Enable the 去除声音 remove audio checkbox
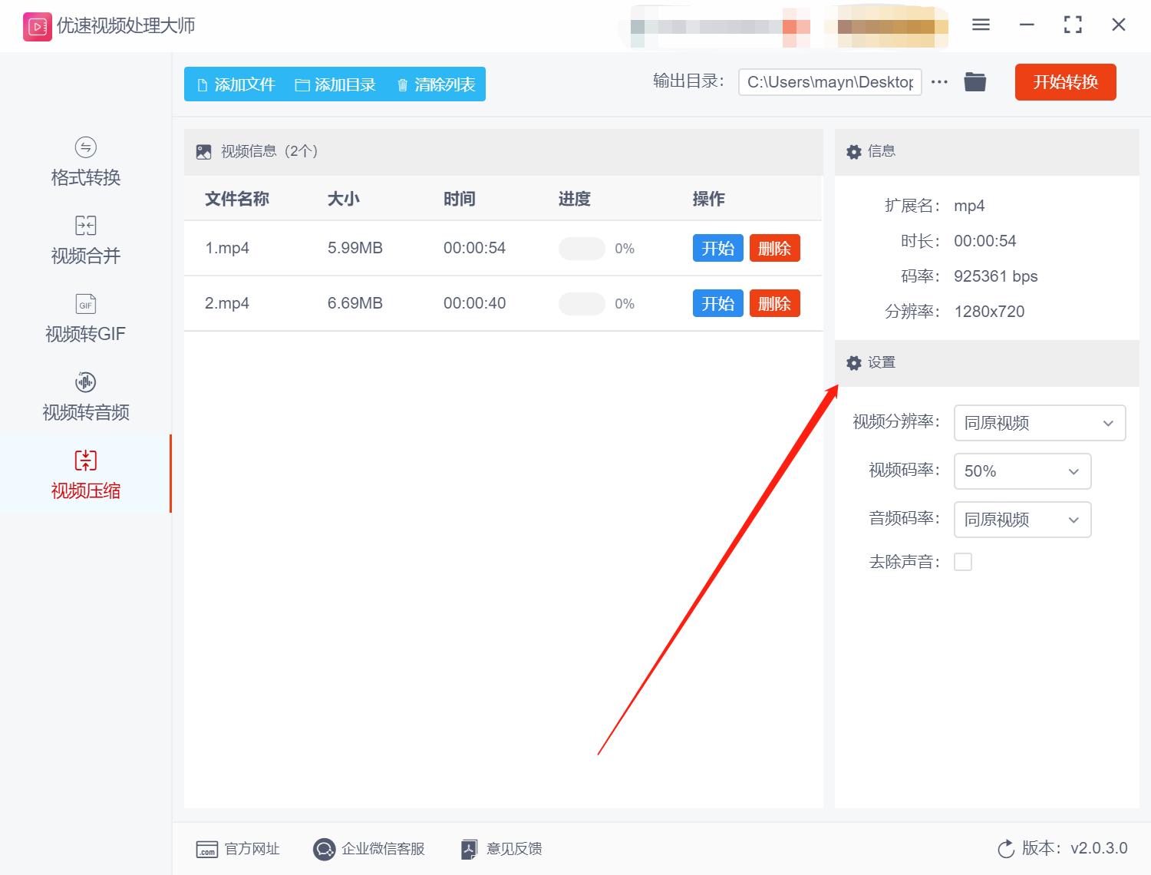 tap(963, 561)
